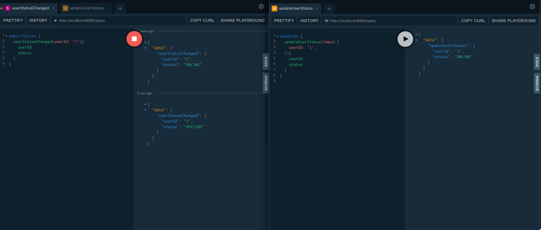Click the "userID" input argument in the mutation editor
The width and height of the screenshot is (541, 230).
[x=296, y=47]
